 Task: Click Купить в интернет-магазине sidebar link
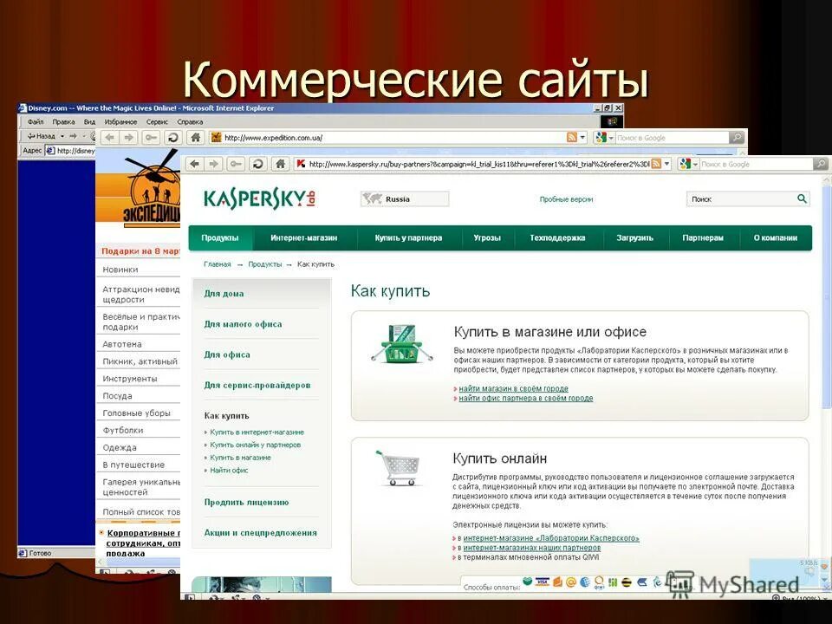(x=257, y=432)
